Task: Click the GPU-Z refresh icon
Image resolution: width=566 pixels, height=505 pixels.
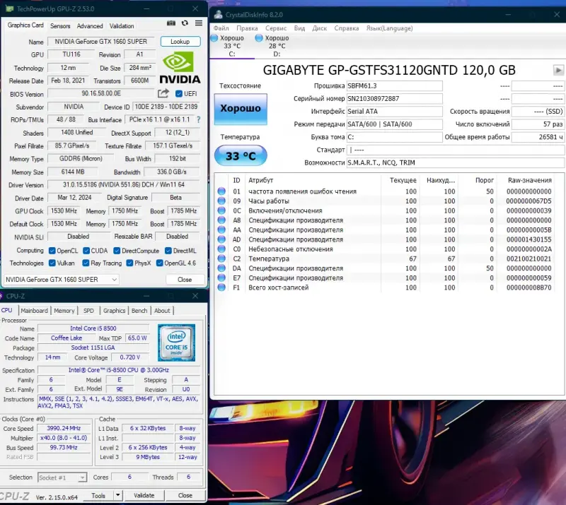Action: click(x=185, y=23)
